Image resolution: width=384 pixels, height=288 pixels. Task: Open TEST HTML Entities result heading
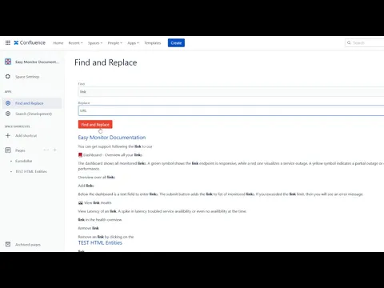[x=100, y=242]
